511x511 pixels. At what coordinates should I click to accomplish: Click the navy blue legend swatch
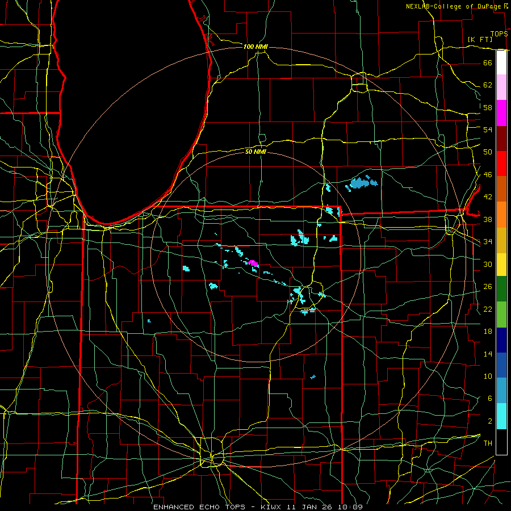501,340
